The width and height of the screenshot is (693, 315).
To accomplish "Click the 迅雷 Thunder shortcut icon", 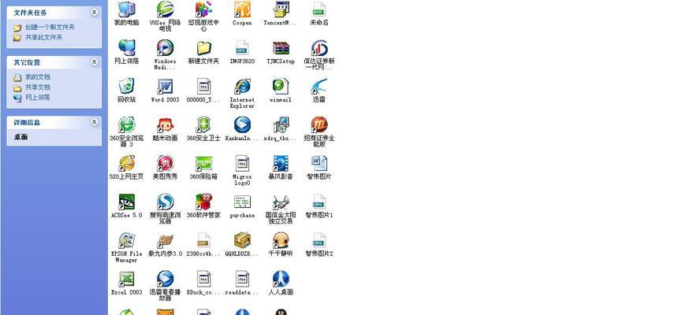I will (319, 86).
